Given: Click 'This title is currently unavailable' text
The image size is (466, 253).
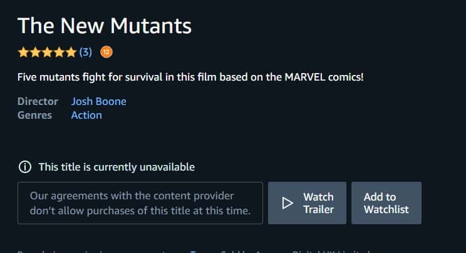Looking at the screenshot, I should tap(116, 167).
